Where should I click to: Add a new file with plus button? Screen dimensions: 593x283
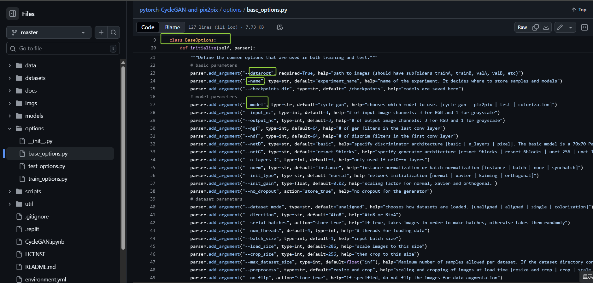(x=101, y=32)
